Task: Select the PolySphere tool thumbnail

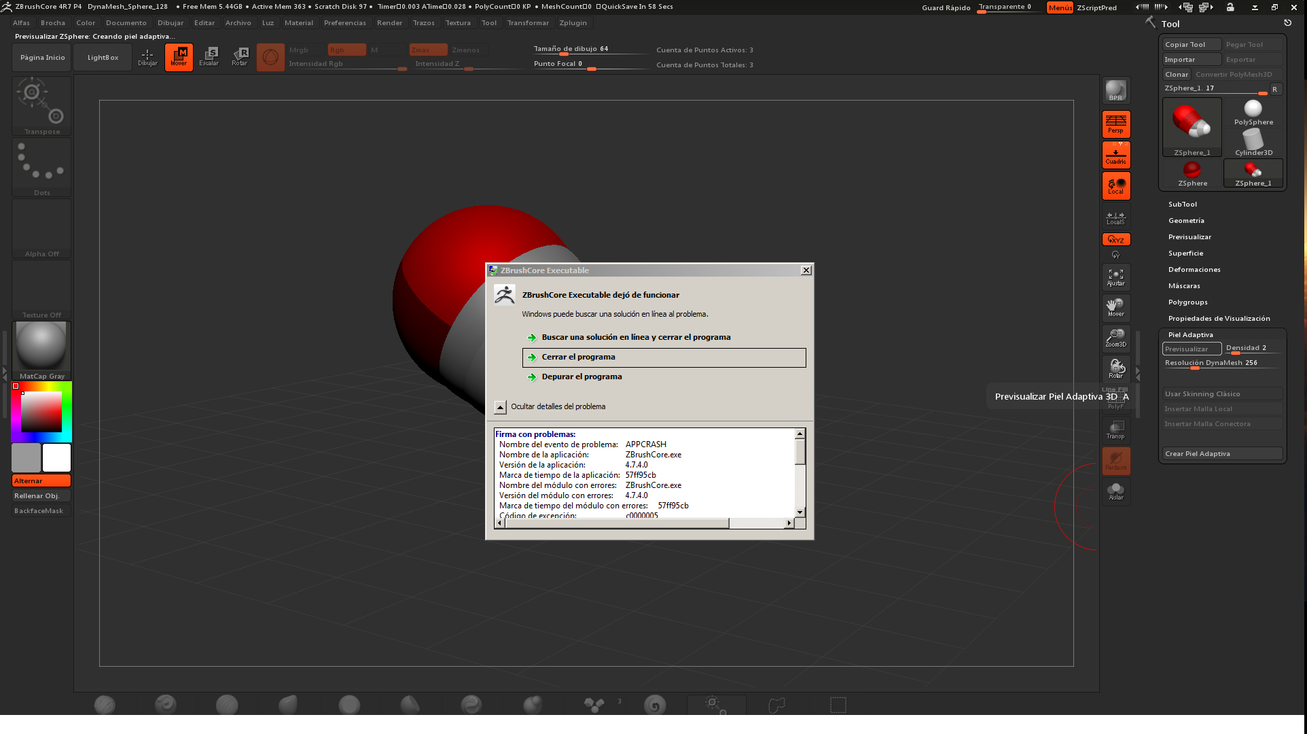Action: click(x=1253, y=112)
